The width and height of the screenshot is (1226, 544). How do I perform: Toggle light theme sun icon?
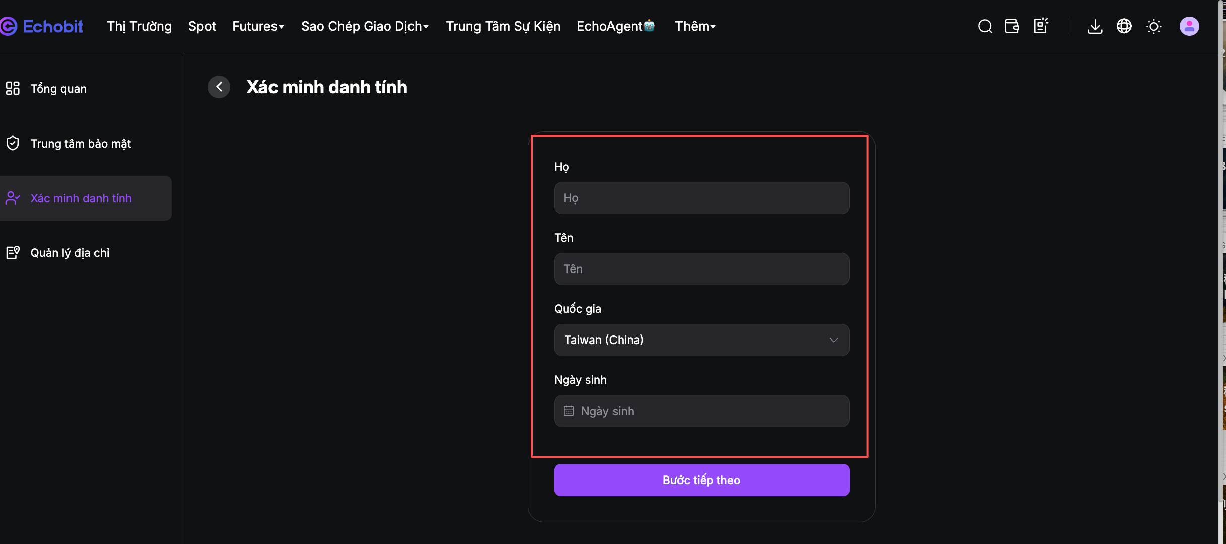[x=1153, y=26]
